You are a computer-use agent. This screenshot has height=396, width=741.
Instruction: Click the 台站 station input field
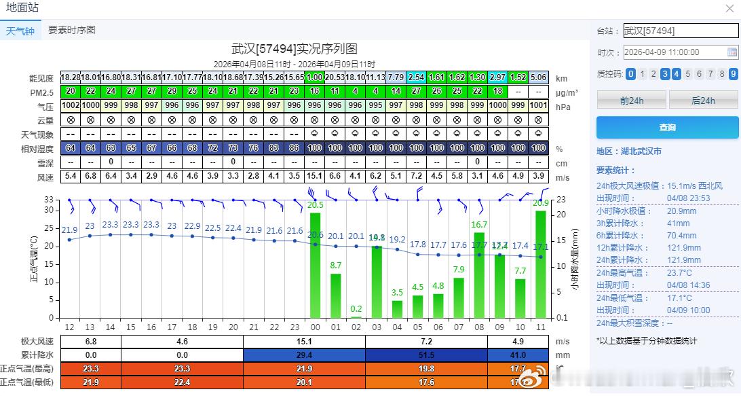(x=679, y=31)
